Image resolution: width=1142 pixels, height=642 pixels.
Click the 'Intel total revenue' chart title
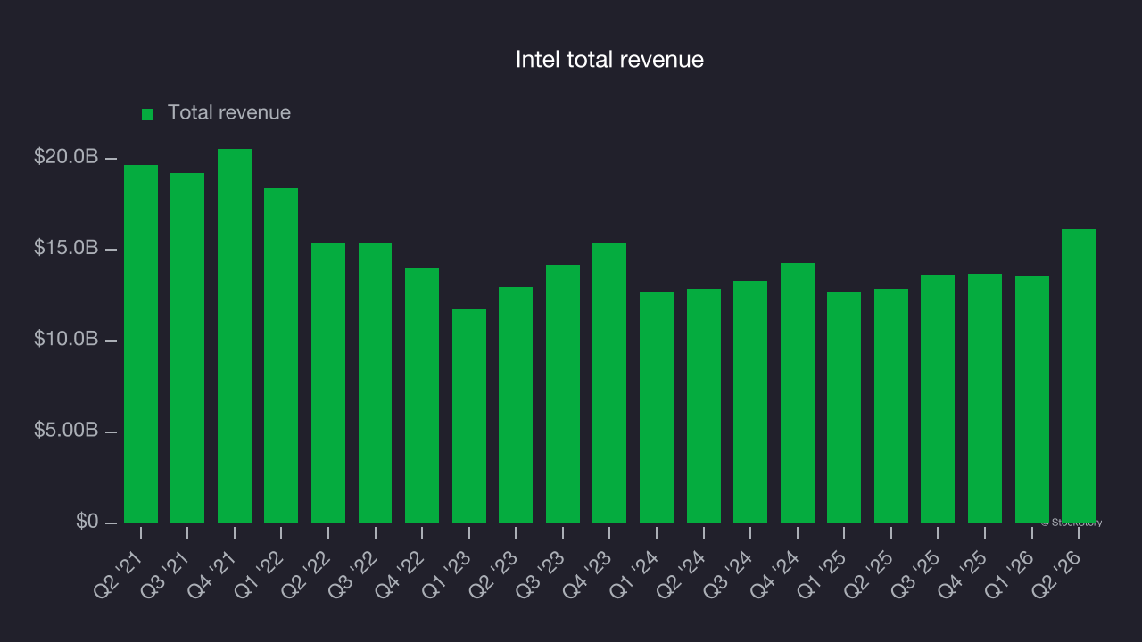tap(610, 60)
